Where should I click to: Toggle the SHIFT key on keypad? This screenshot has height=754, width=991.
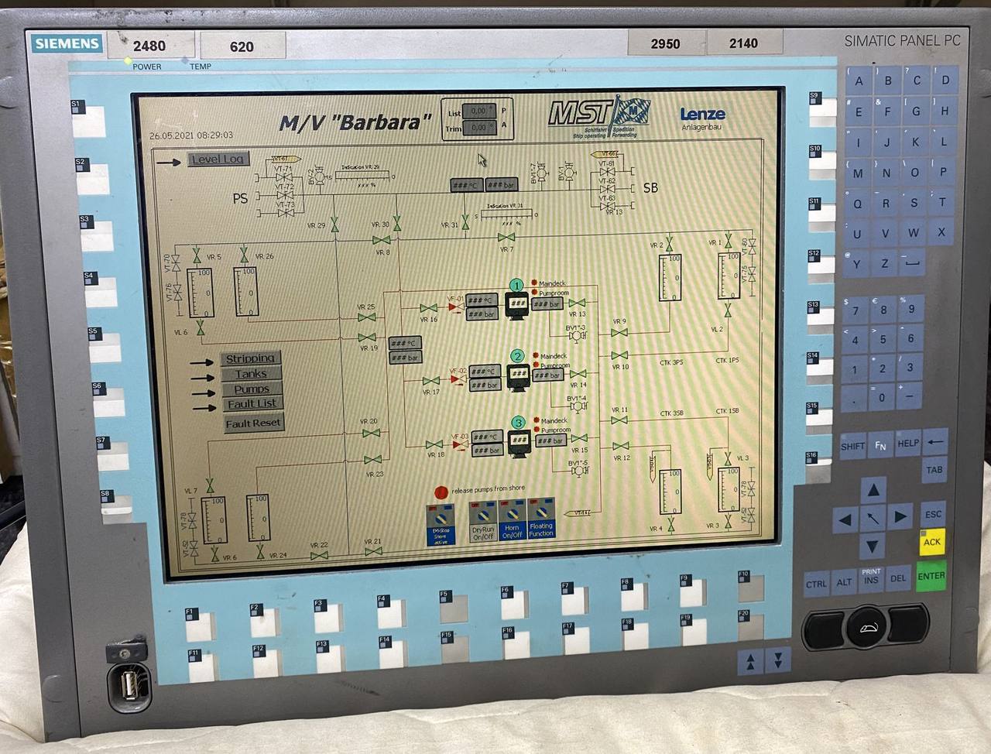coord(852,446)
